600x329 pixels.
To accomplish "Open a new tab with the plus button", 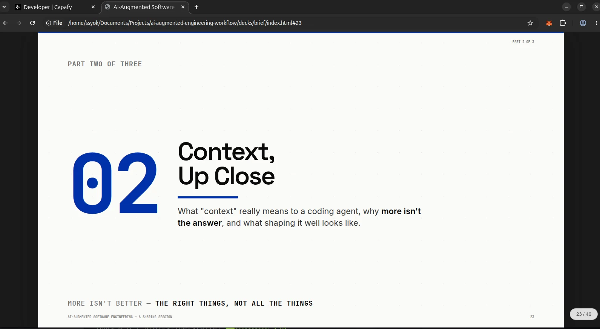I will (x=196, y=7).
